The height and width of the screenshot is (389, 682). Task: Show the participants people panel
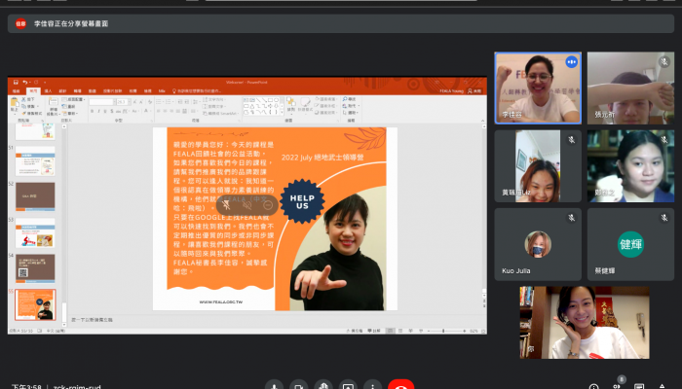pyautogui.click(x=620, y=386)
